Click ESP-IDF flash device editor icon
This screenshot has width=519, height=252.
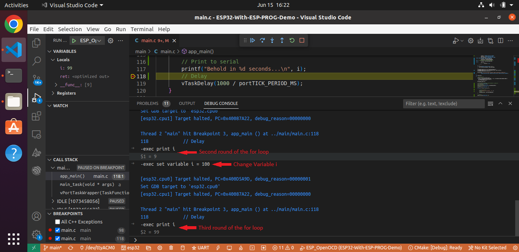pyautogui.click(x=481, y=40)
